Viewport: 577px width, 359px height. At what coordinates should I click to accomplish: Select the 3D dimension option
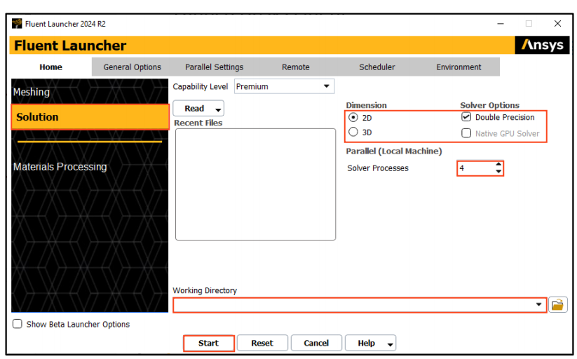[x=353, y=132]
